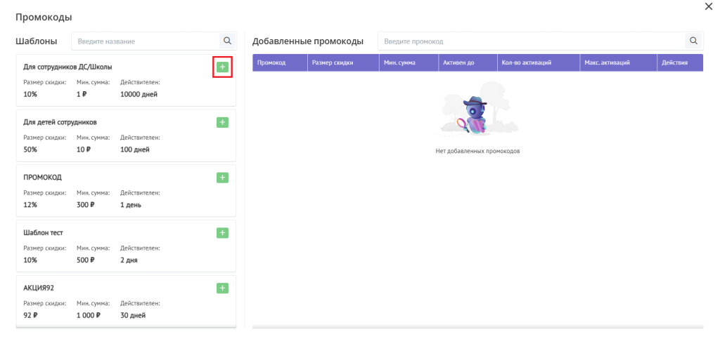This screenshot has height=339, width=720.
Task: Close the Промокоды dialog
Action: (x=708, y=6)
